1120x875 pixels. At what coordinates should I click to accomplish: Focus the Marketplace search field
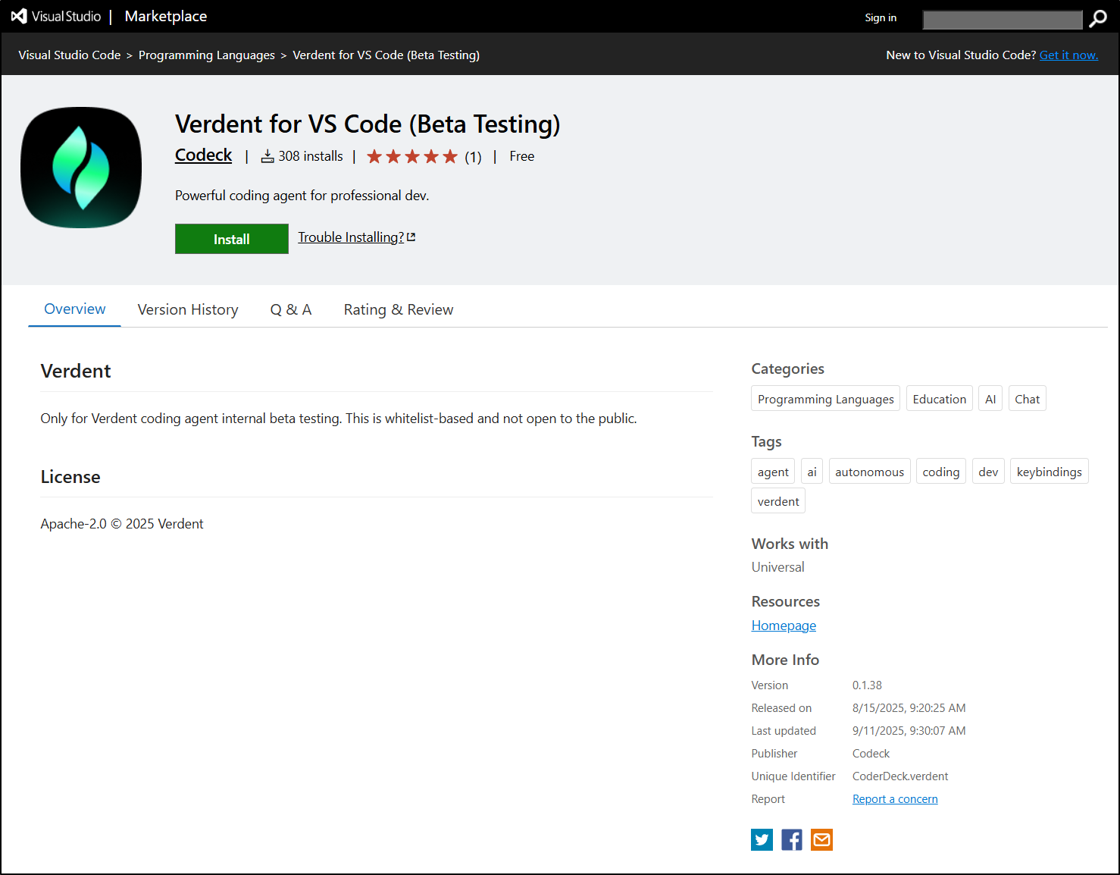click(x=1002, y=20)
